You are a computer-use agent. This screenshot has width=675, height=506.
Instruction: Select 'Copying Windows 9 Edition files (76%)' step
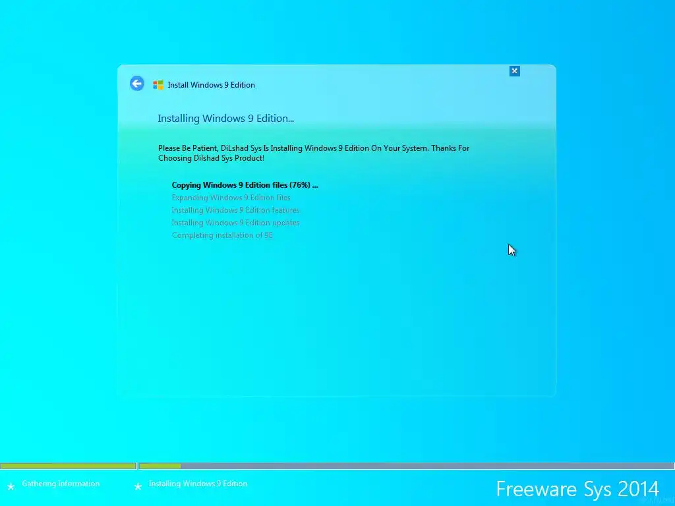point(245,185)
